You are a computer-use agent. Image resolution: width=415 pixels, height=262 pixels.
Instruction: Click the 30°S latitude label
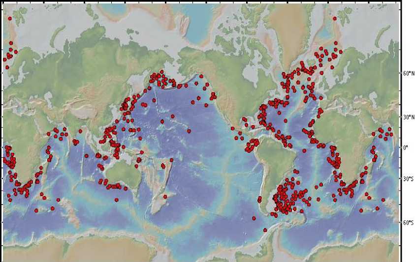409,179
